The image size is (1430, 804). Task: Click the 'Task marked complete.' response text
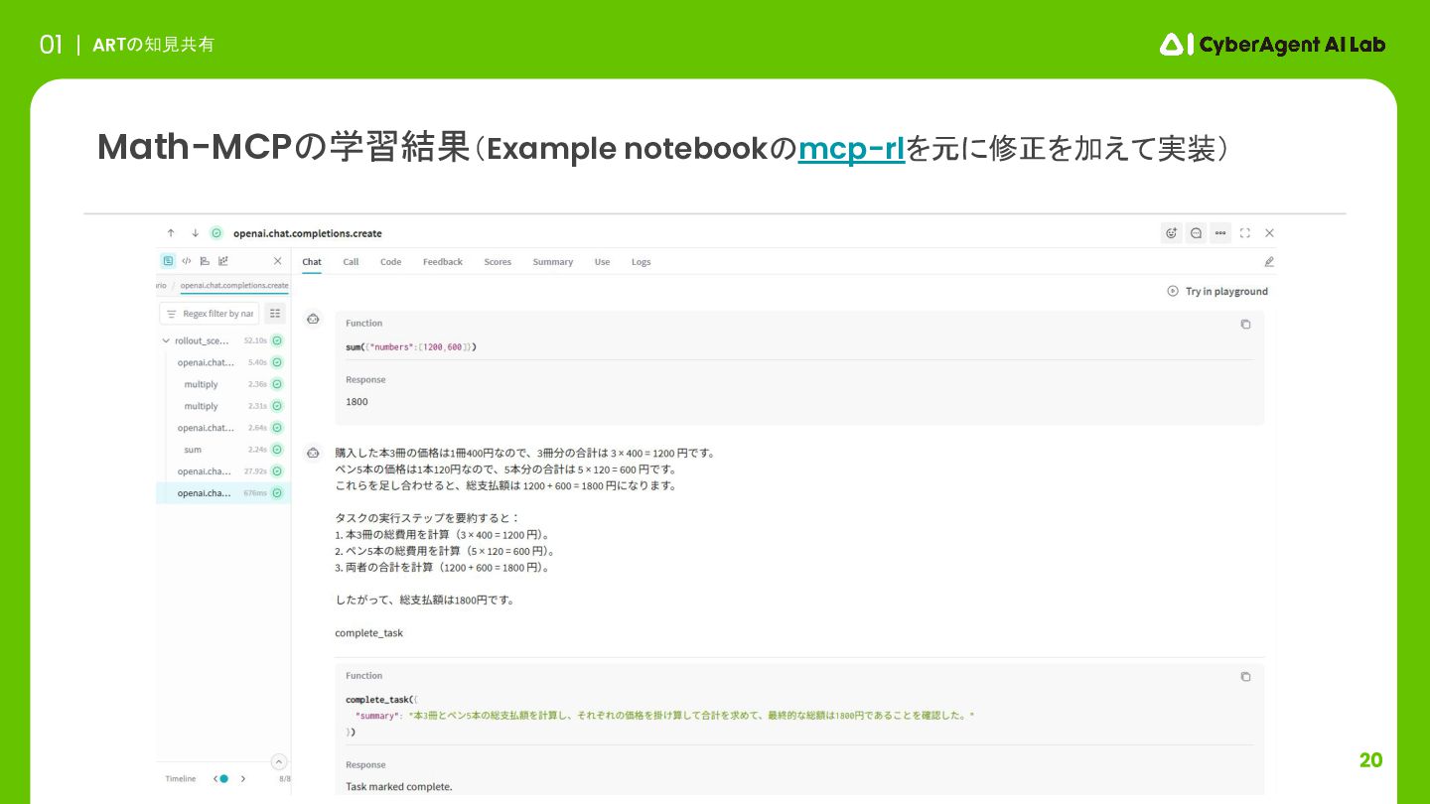(399, 787)
